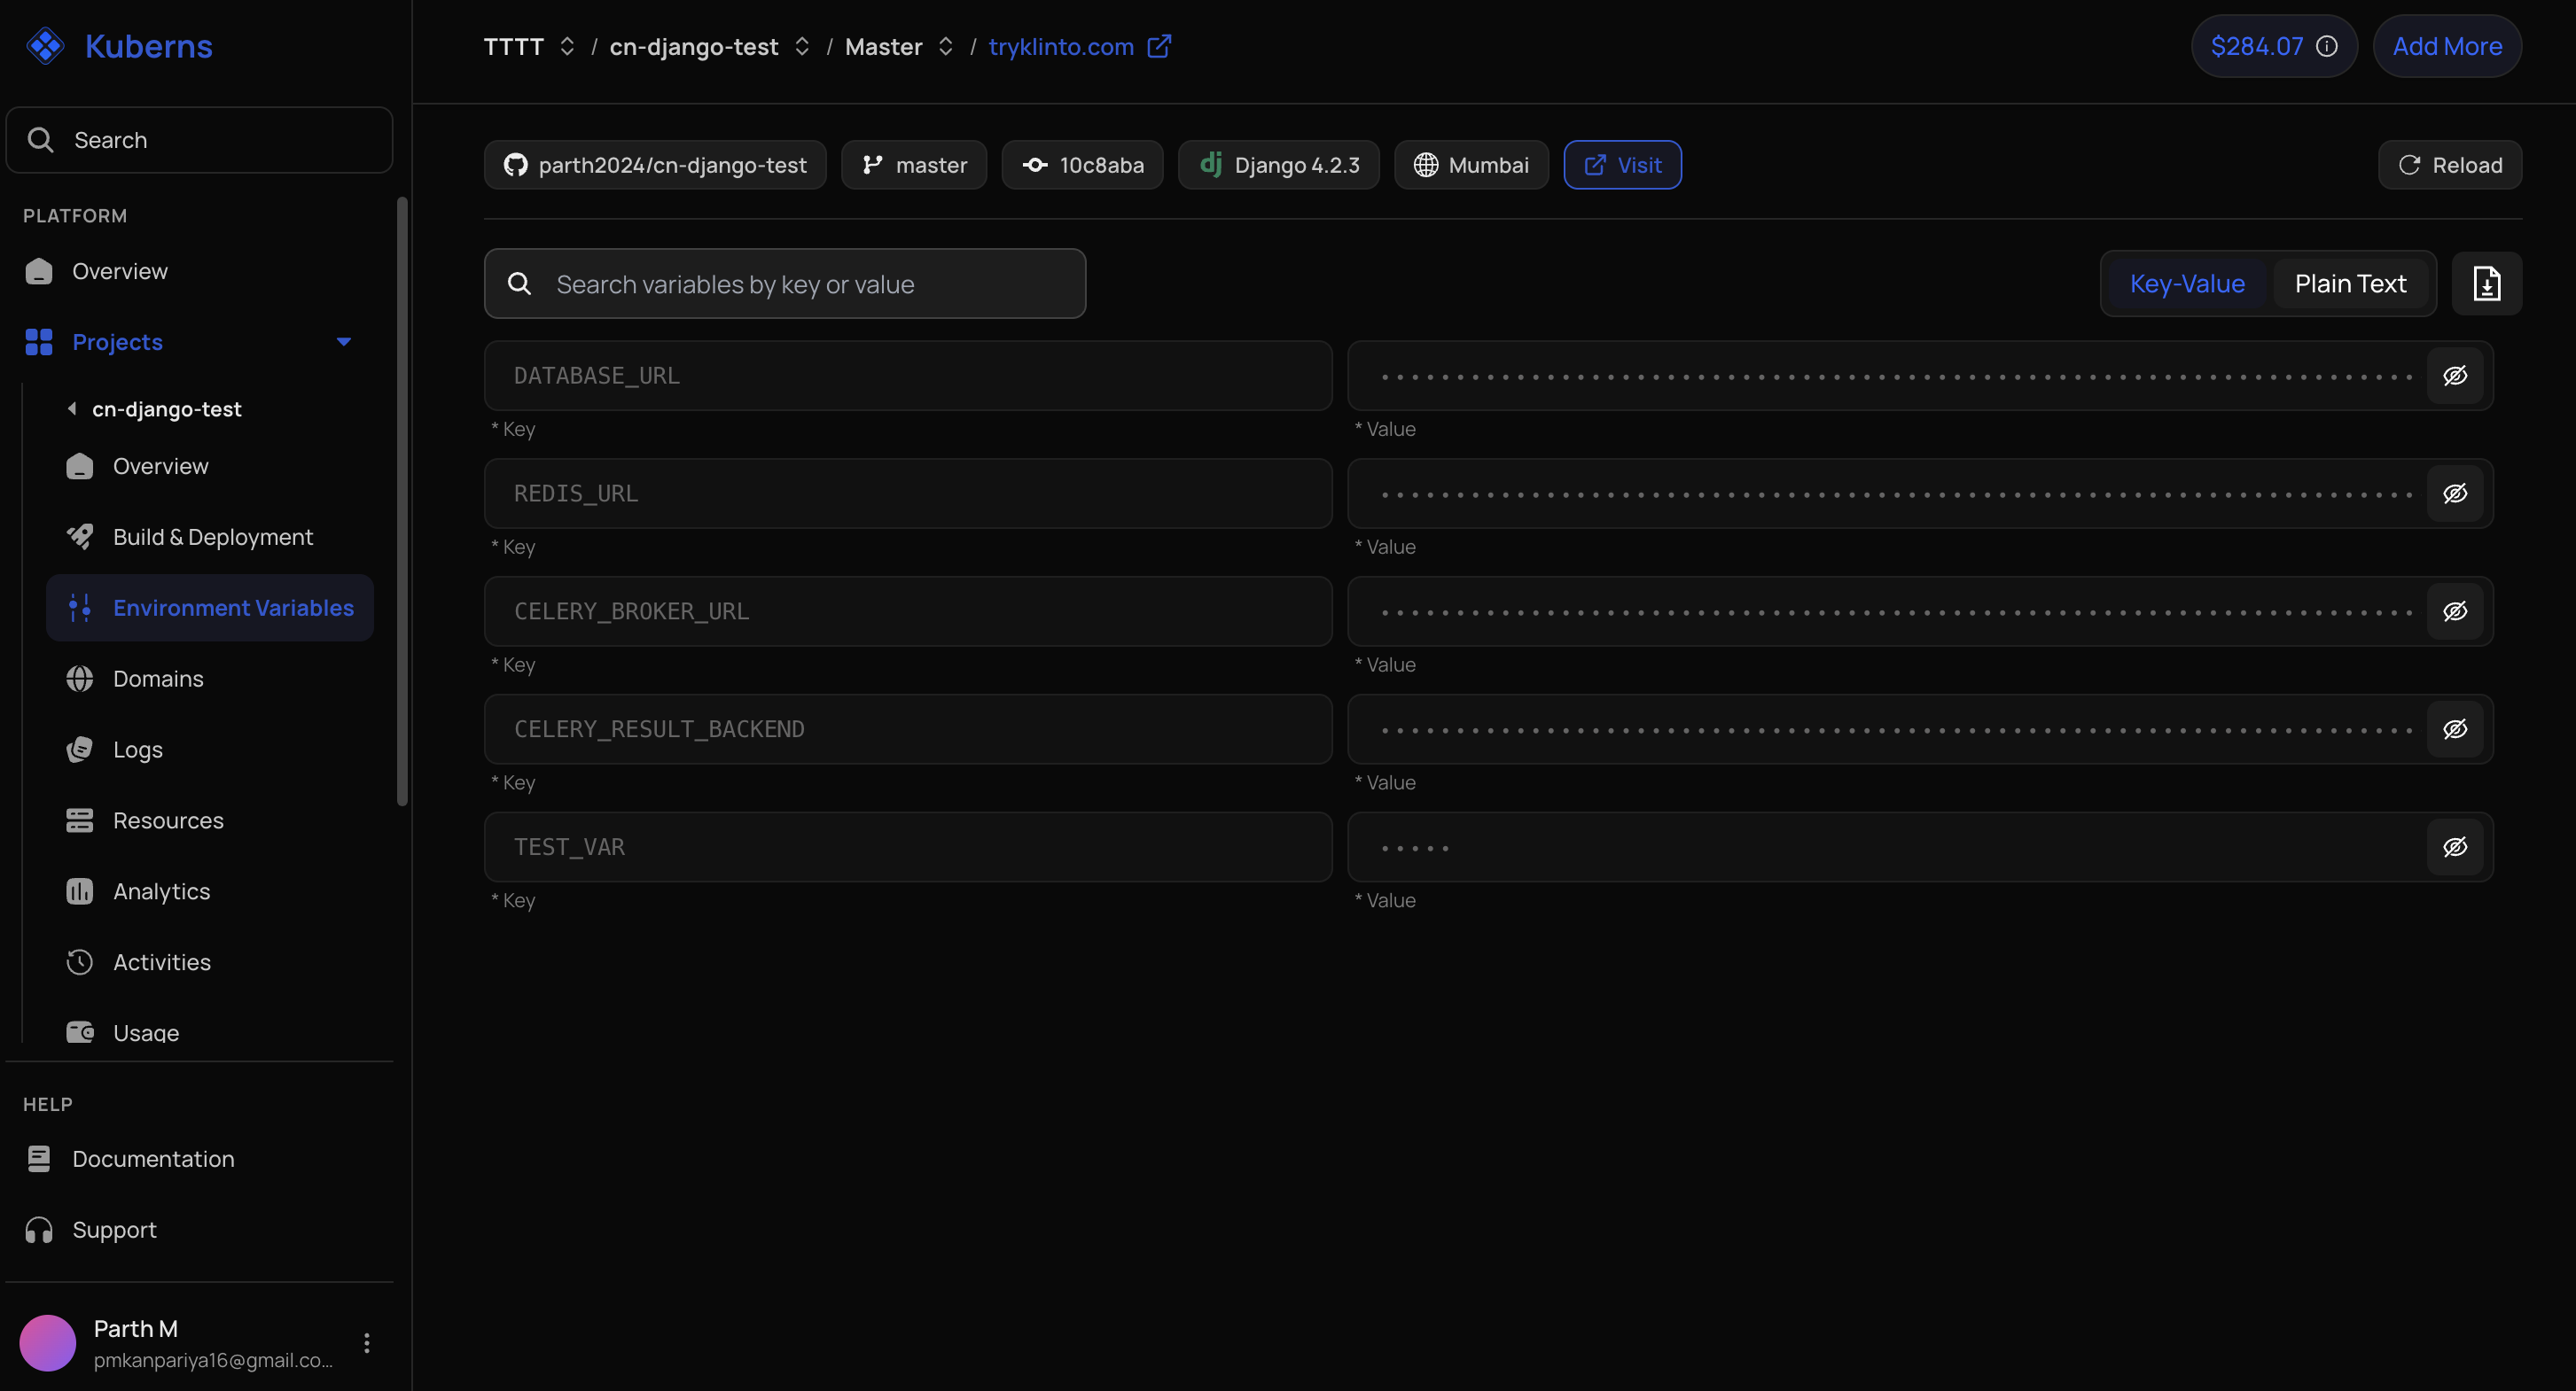Click the download env file icon
The height and width of the screenshot is (1391, 2576).
point(2487,284)
